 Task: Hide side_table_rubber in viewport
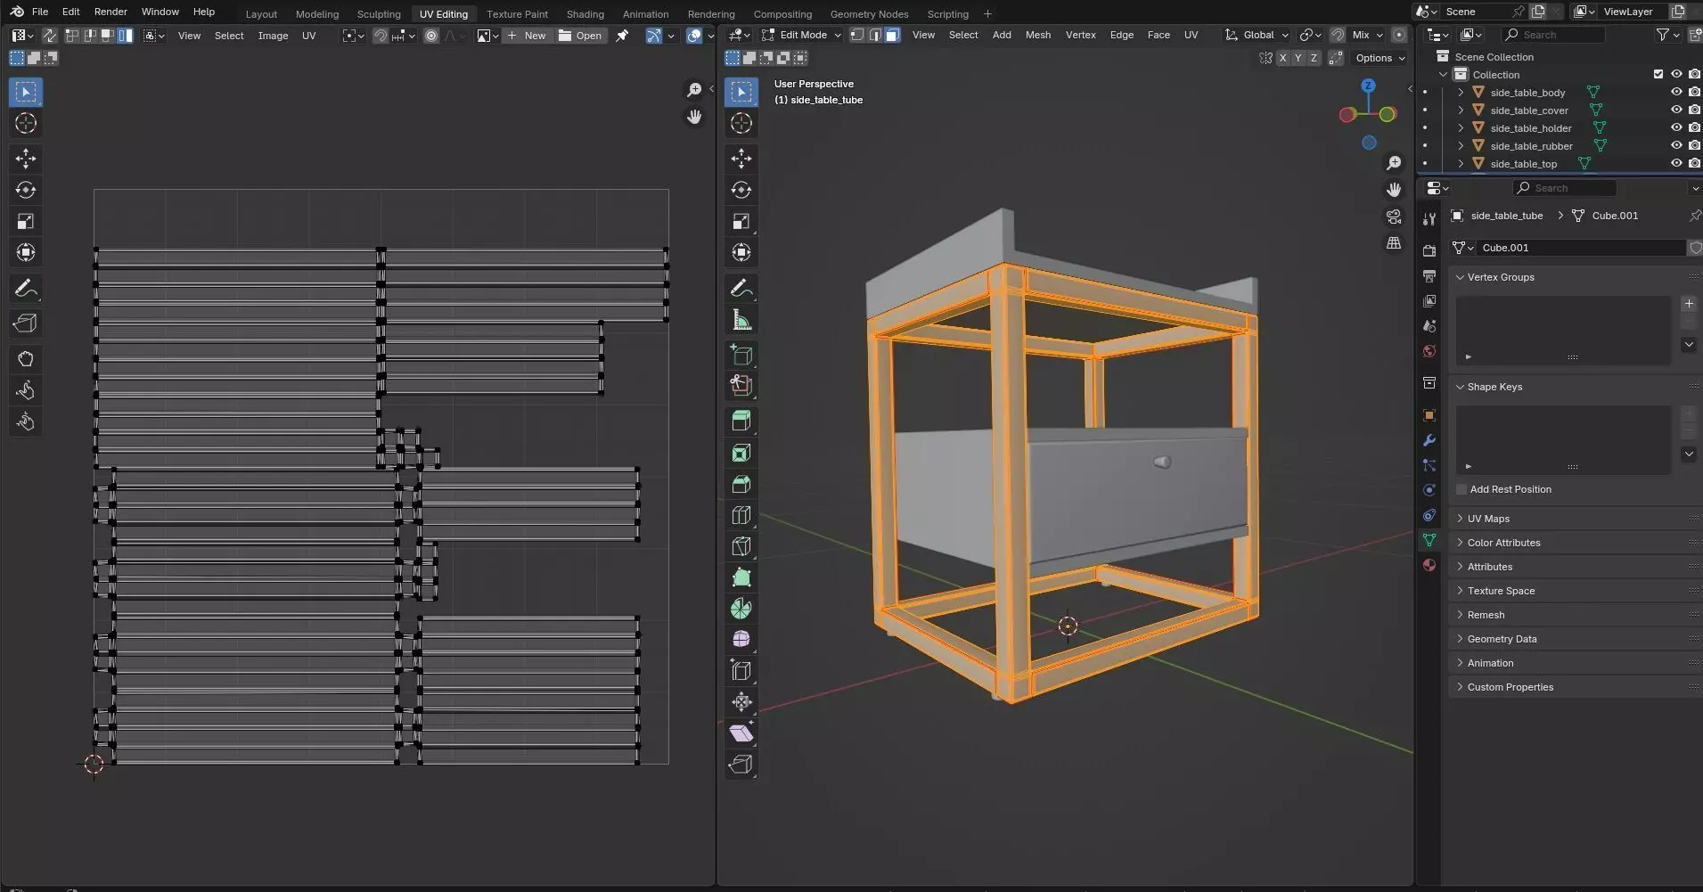point(1676,145)
